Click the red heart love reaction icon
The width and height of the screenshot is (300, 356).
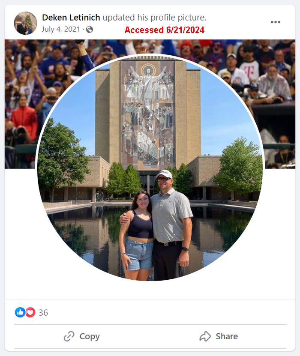(30, 312)
